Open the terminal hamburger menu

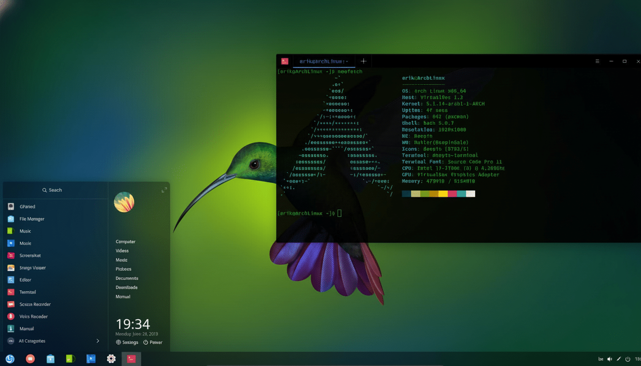click(597, 61)
